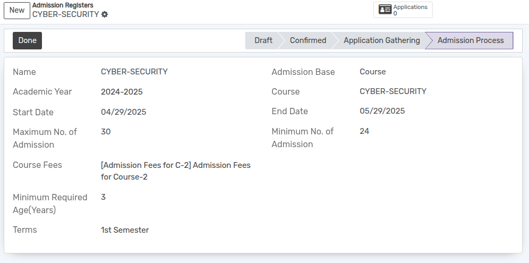Click the New record button

click(x=17, y=11)
